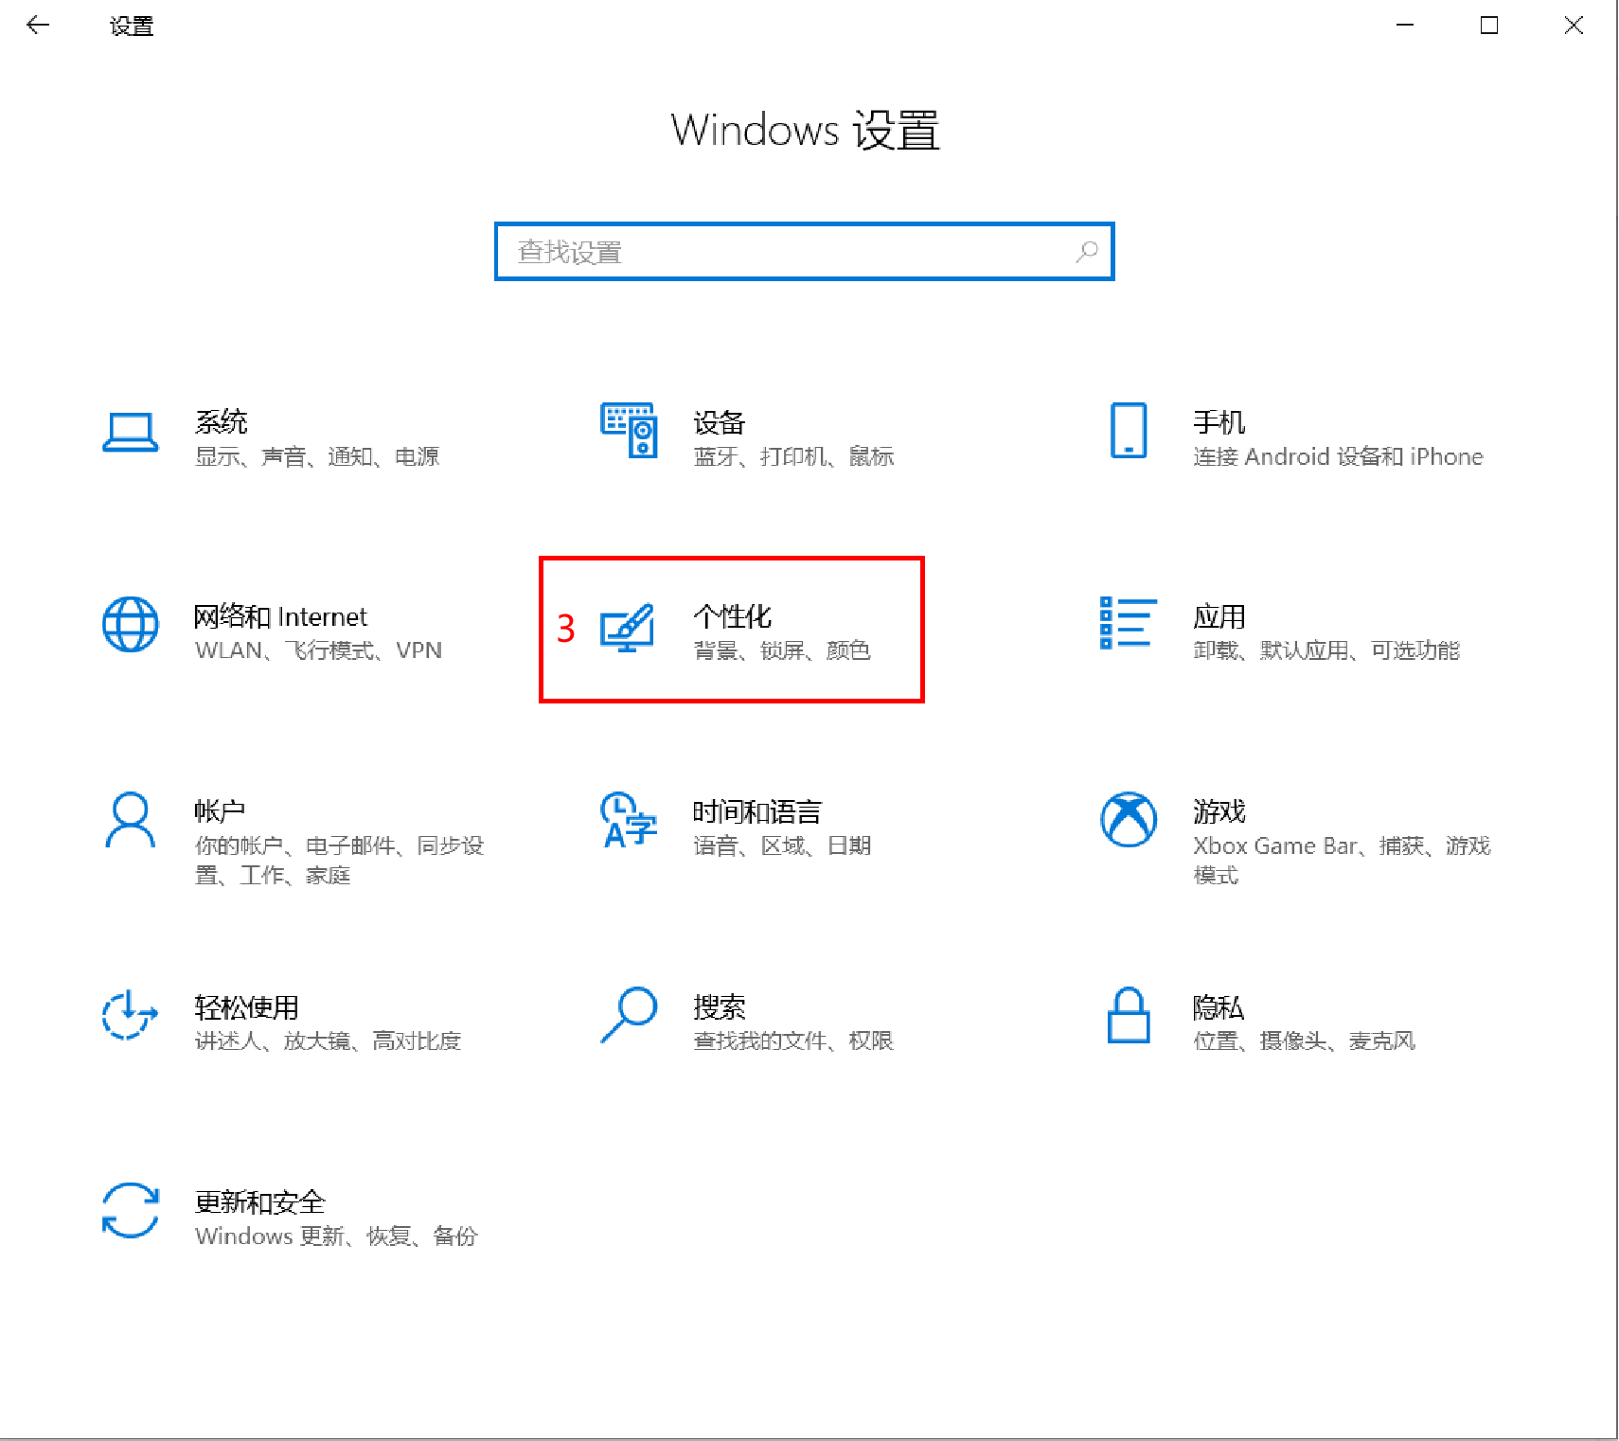Go back using the top-left arrow
The image size is (1619, 1441).
pyautogui.click(x=38, y=26)
